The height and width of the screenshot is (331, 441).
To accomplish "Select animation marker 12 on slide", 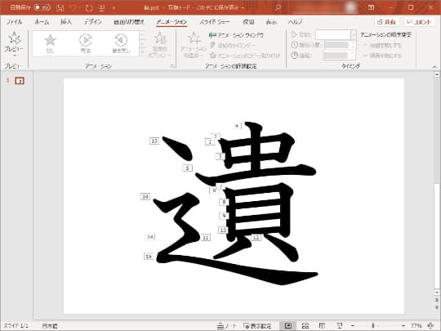I will click(x=256, y=238).
